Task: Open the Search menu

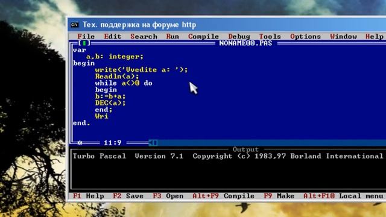Action: pyautogui.click(x=144, y=36)
